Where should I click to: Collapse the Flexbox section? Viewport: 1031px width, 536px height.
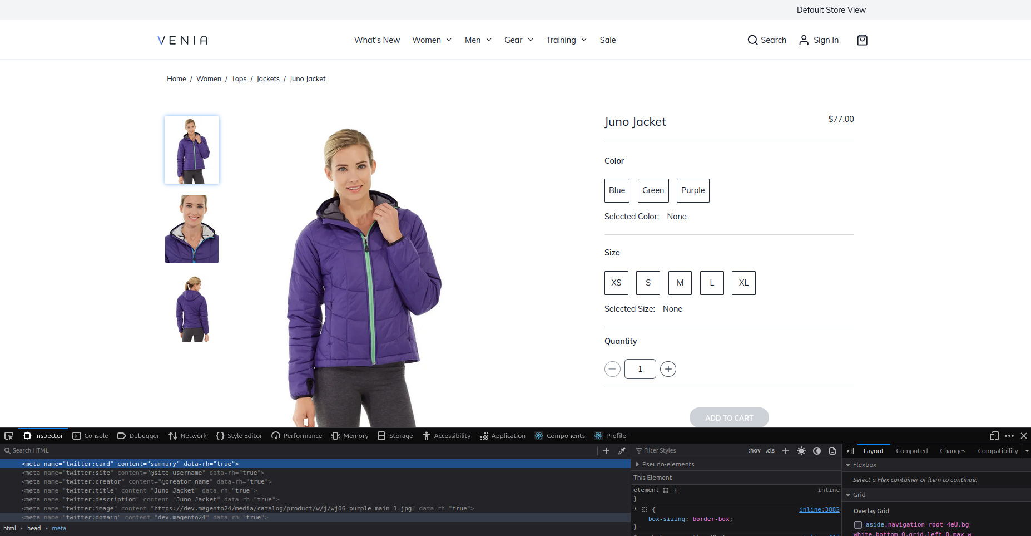coord(848,465)
